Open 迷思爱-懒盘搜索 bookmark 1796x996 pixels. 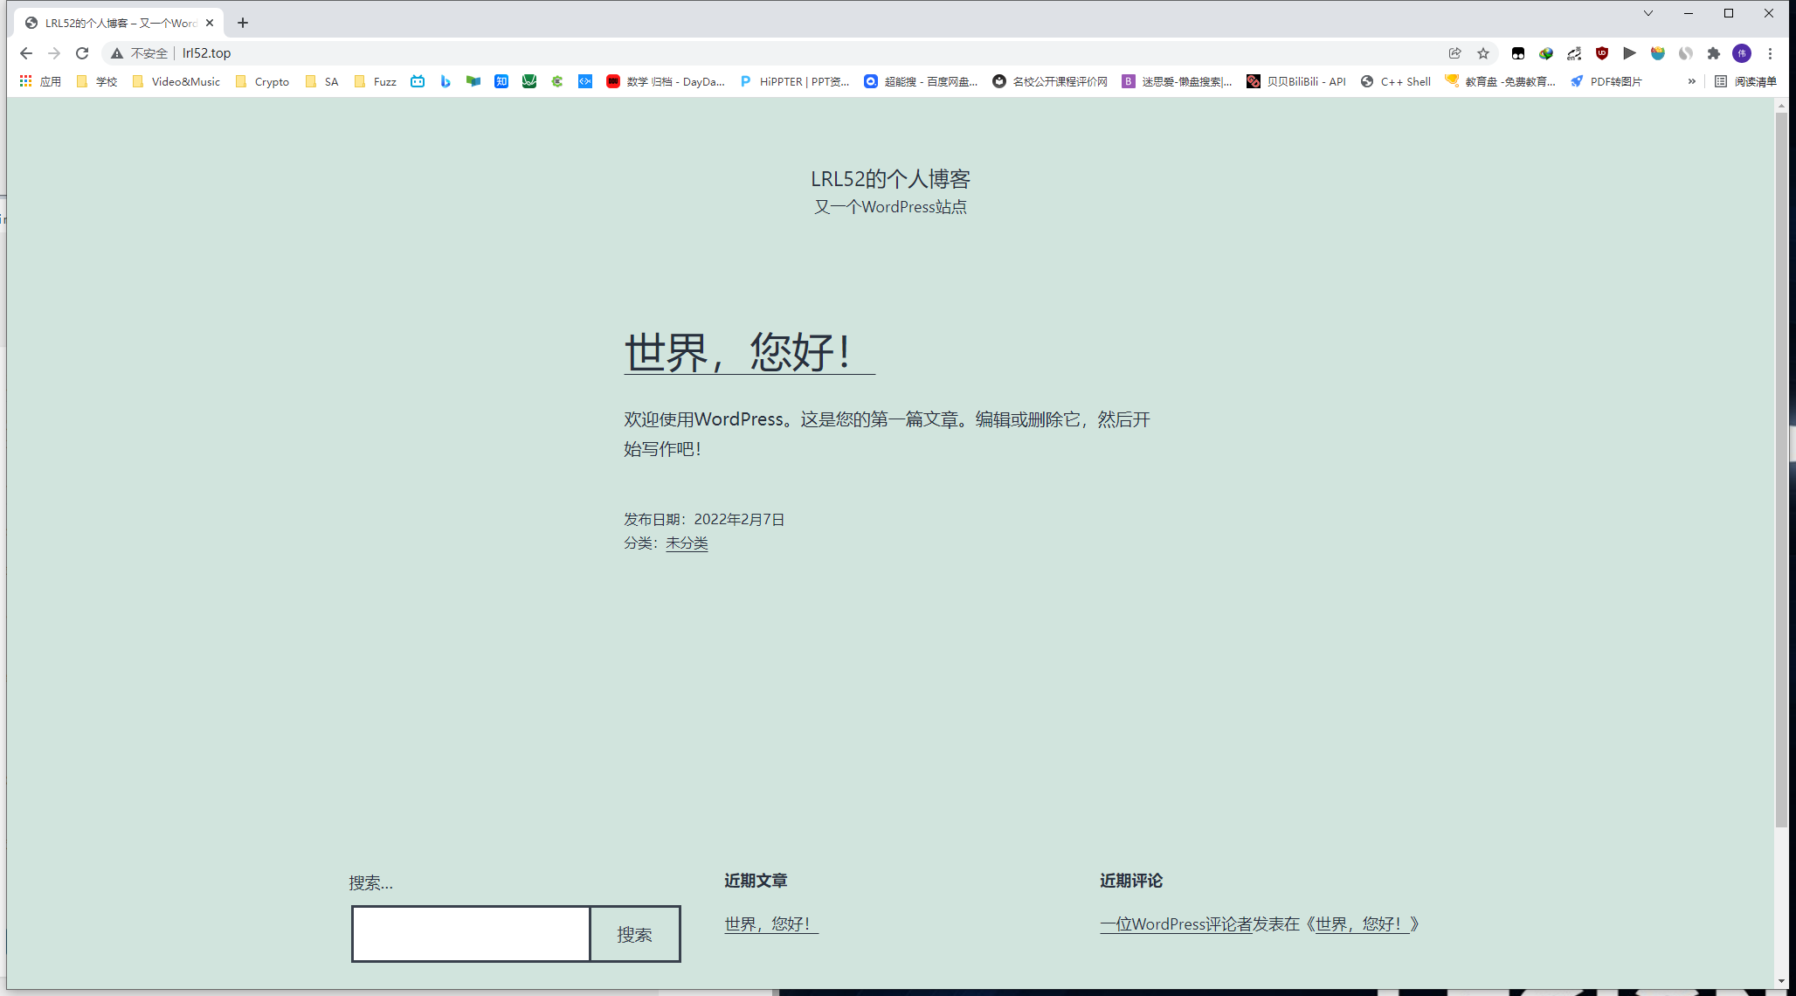pyautogui.click(x=1178, y=81)
